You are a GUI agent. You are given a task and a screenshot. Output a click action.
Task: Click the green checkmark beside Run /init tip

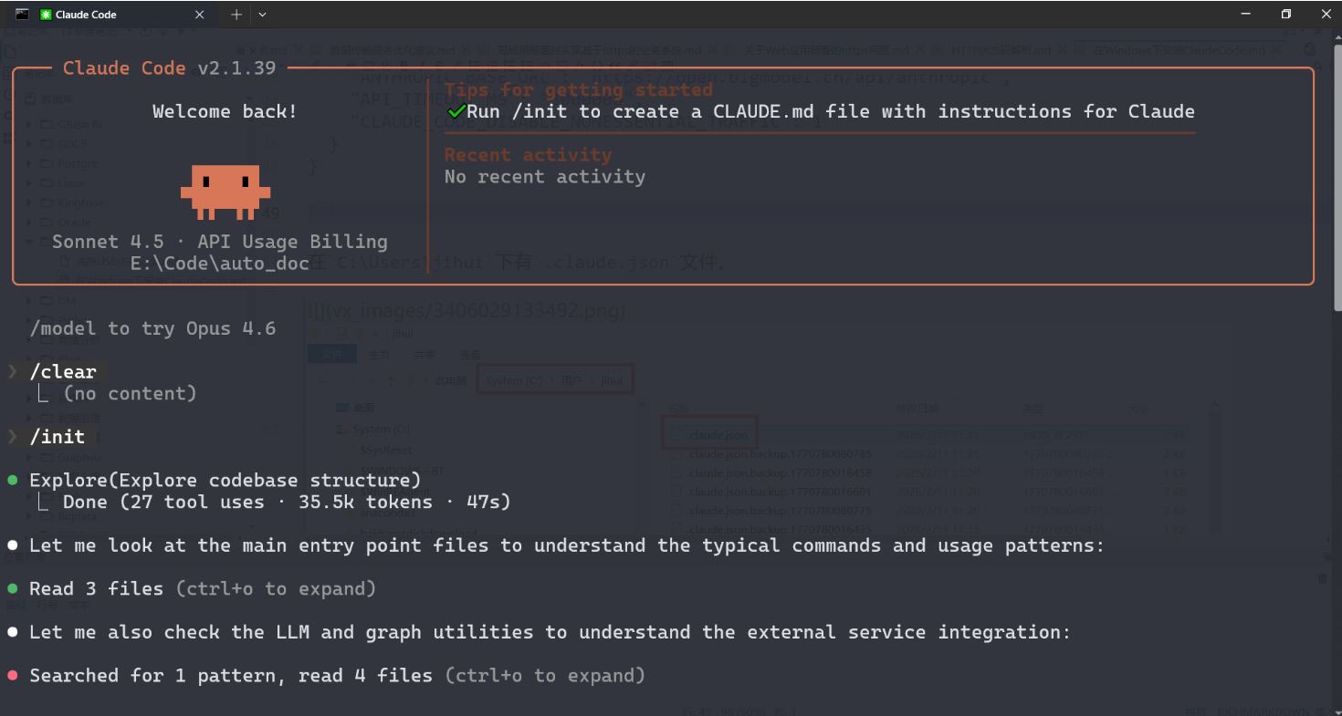(456, 112)
